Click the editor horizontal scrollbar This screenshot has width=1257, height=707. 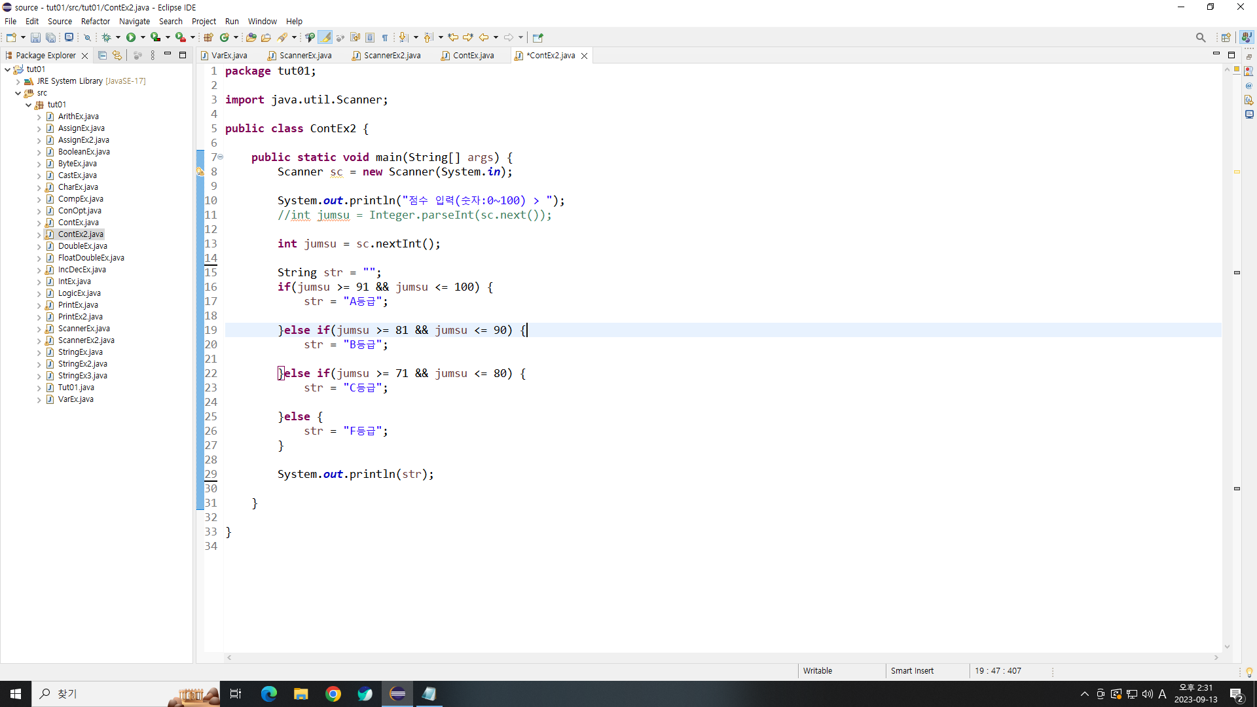(x=720, y=657)
